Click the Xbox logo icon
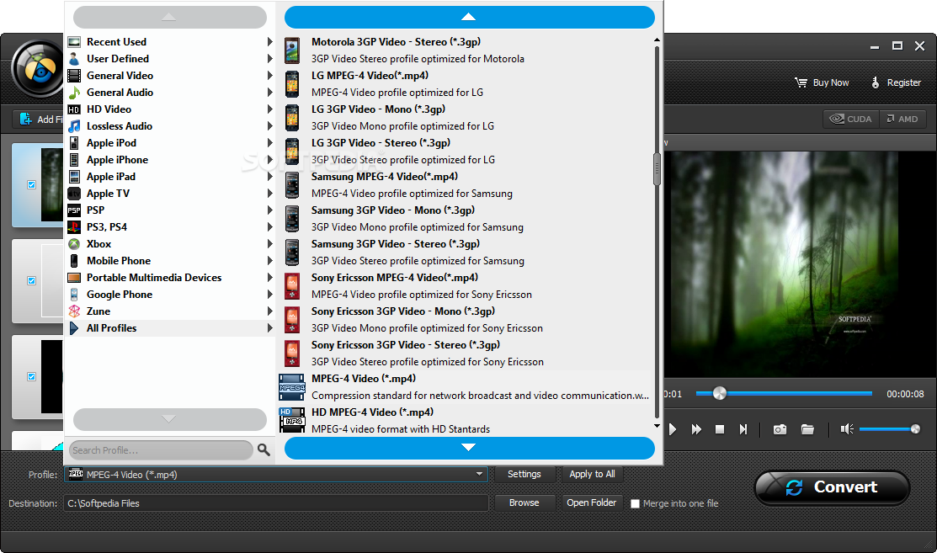Image resolution: width=937 pixels, height=553 pixels. pyautogui.click(x=74, y=243)
